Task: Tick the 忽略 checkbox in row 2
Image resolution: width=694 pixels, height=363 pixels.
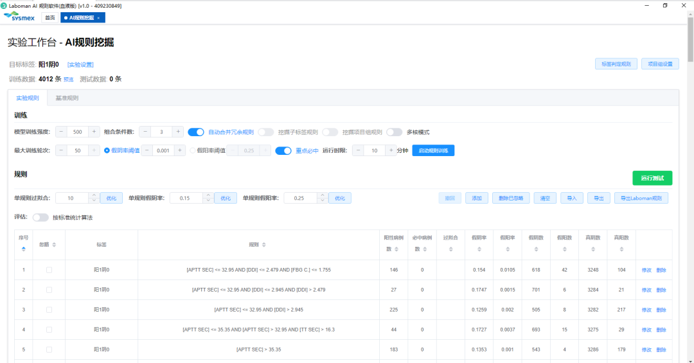Action: [49, 290]
